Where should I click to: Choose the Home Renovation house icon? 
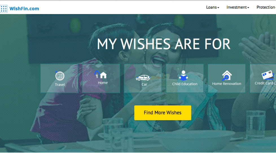[227, 75]
